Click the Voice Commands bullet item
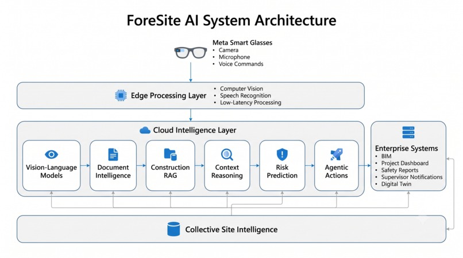The image size is (463, 258). [241, 64]
